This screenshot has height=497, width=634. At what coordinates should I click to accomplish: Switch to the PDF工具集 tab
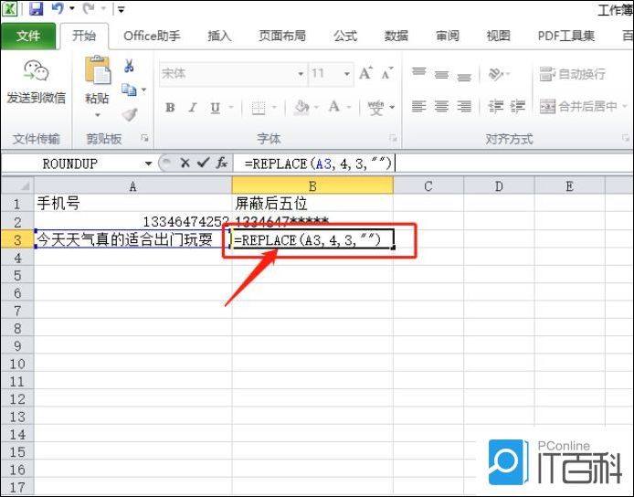566,36
